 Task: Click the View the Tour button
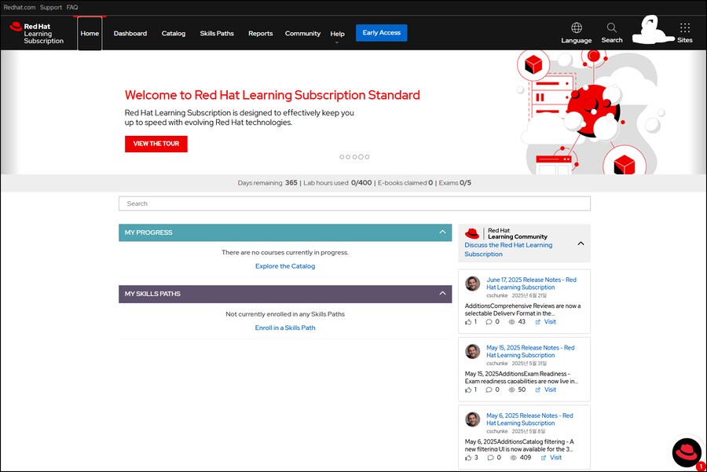[x=156, y=144]
